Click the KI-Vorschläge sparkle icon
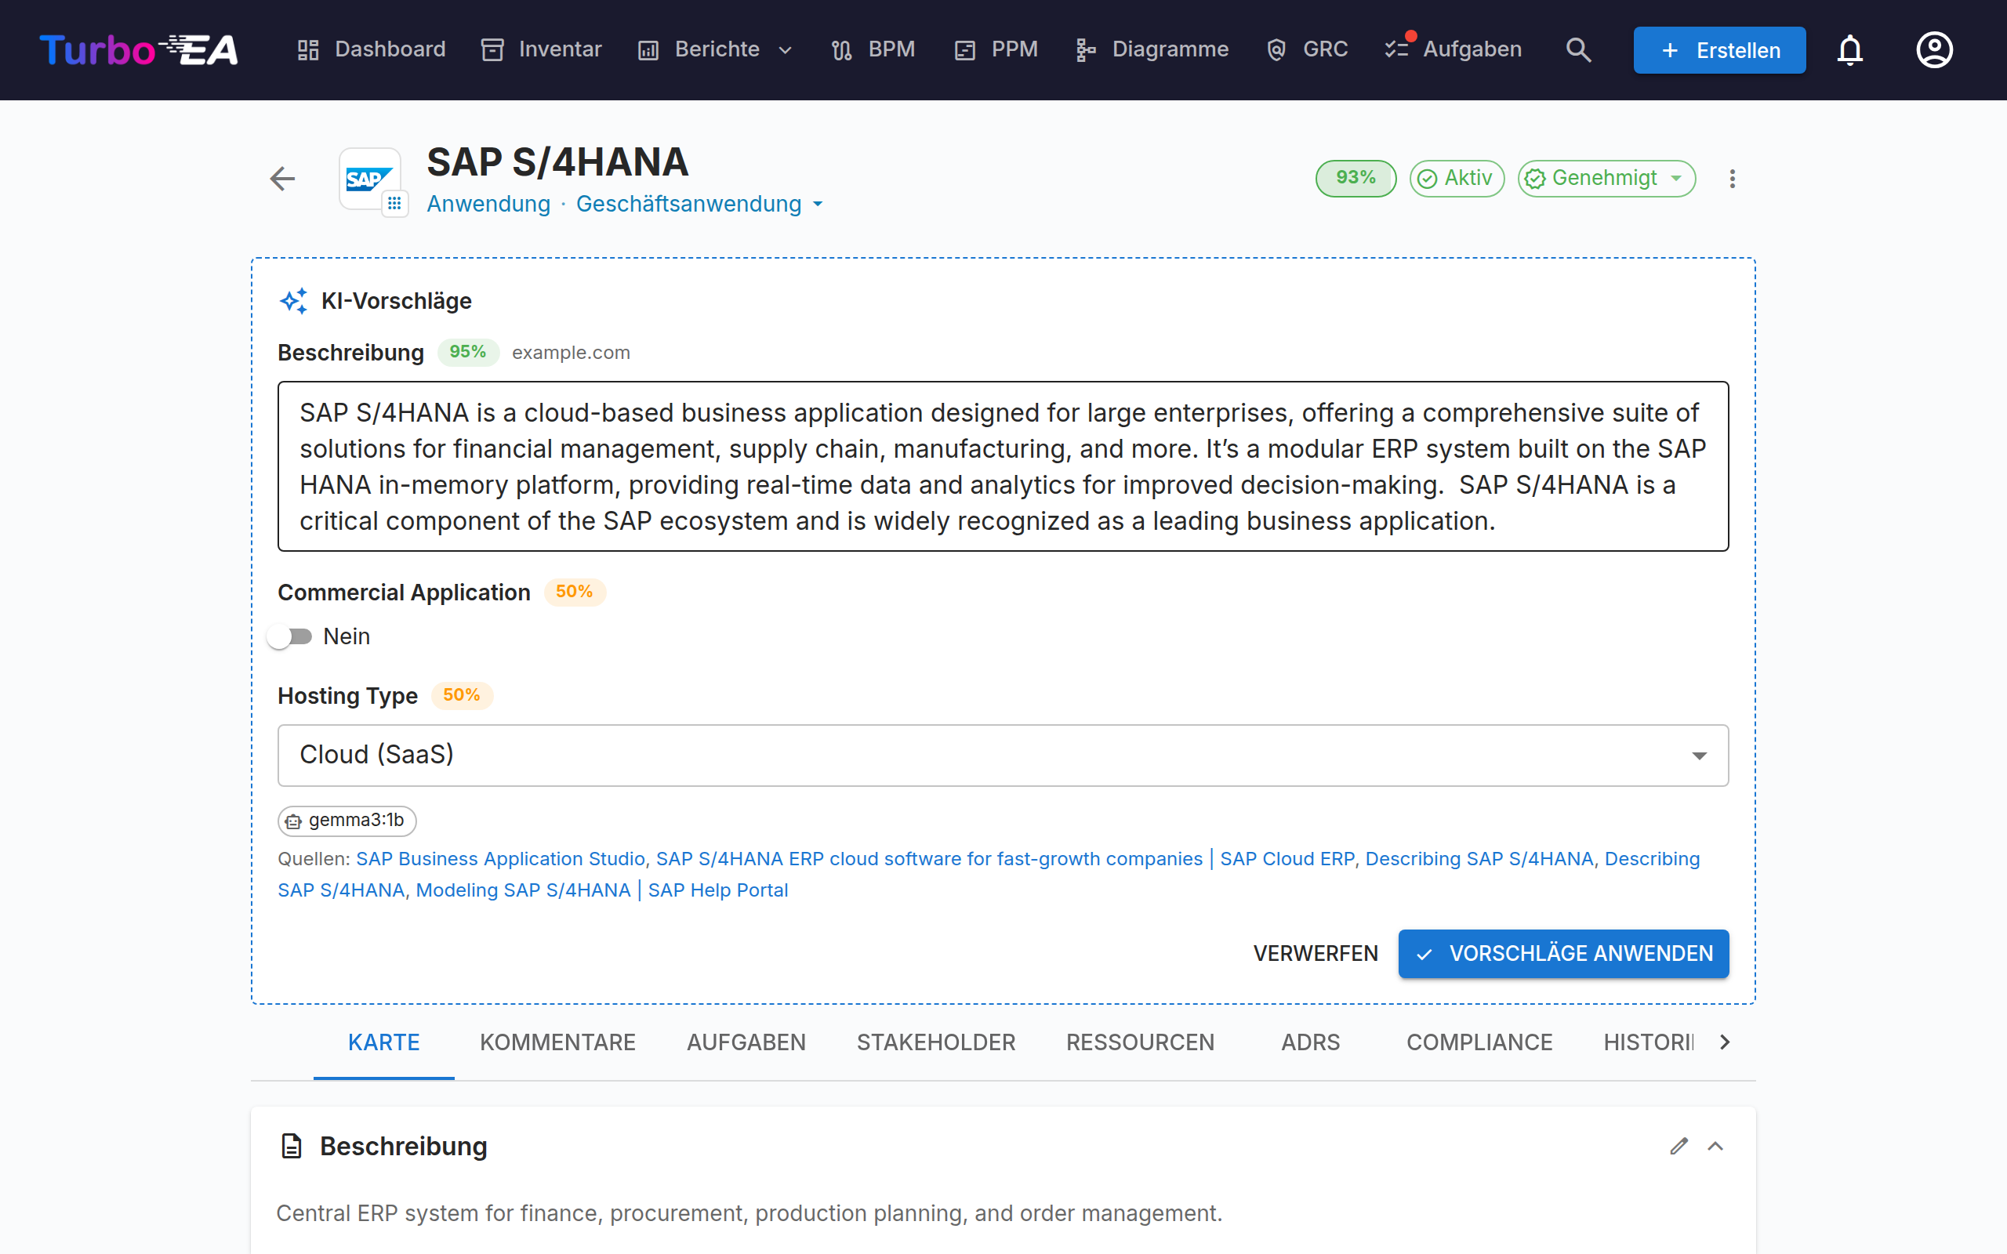 tap(293, 300)
